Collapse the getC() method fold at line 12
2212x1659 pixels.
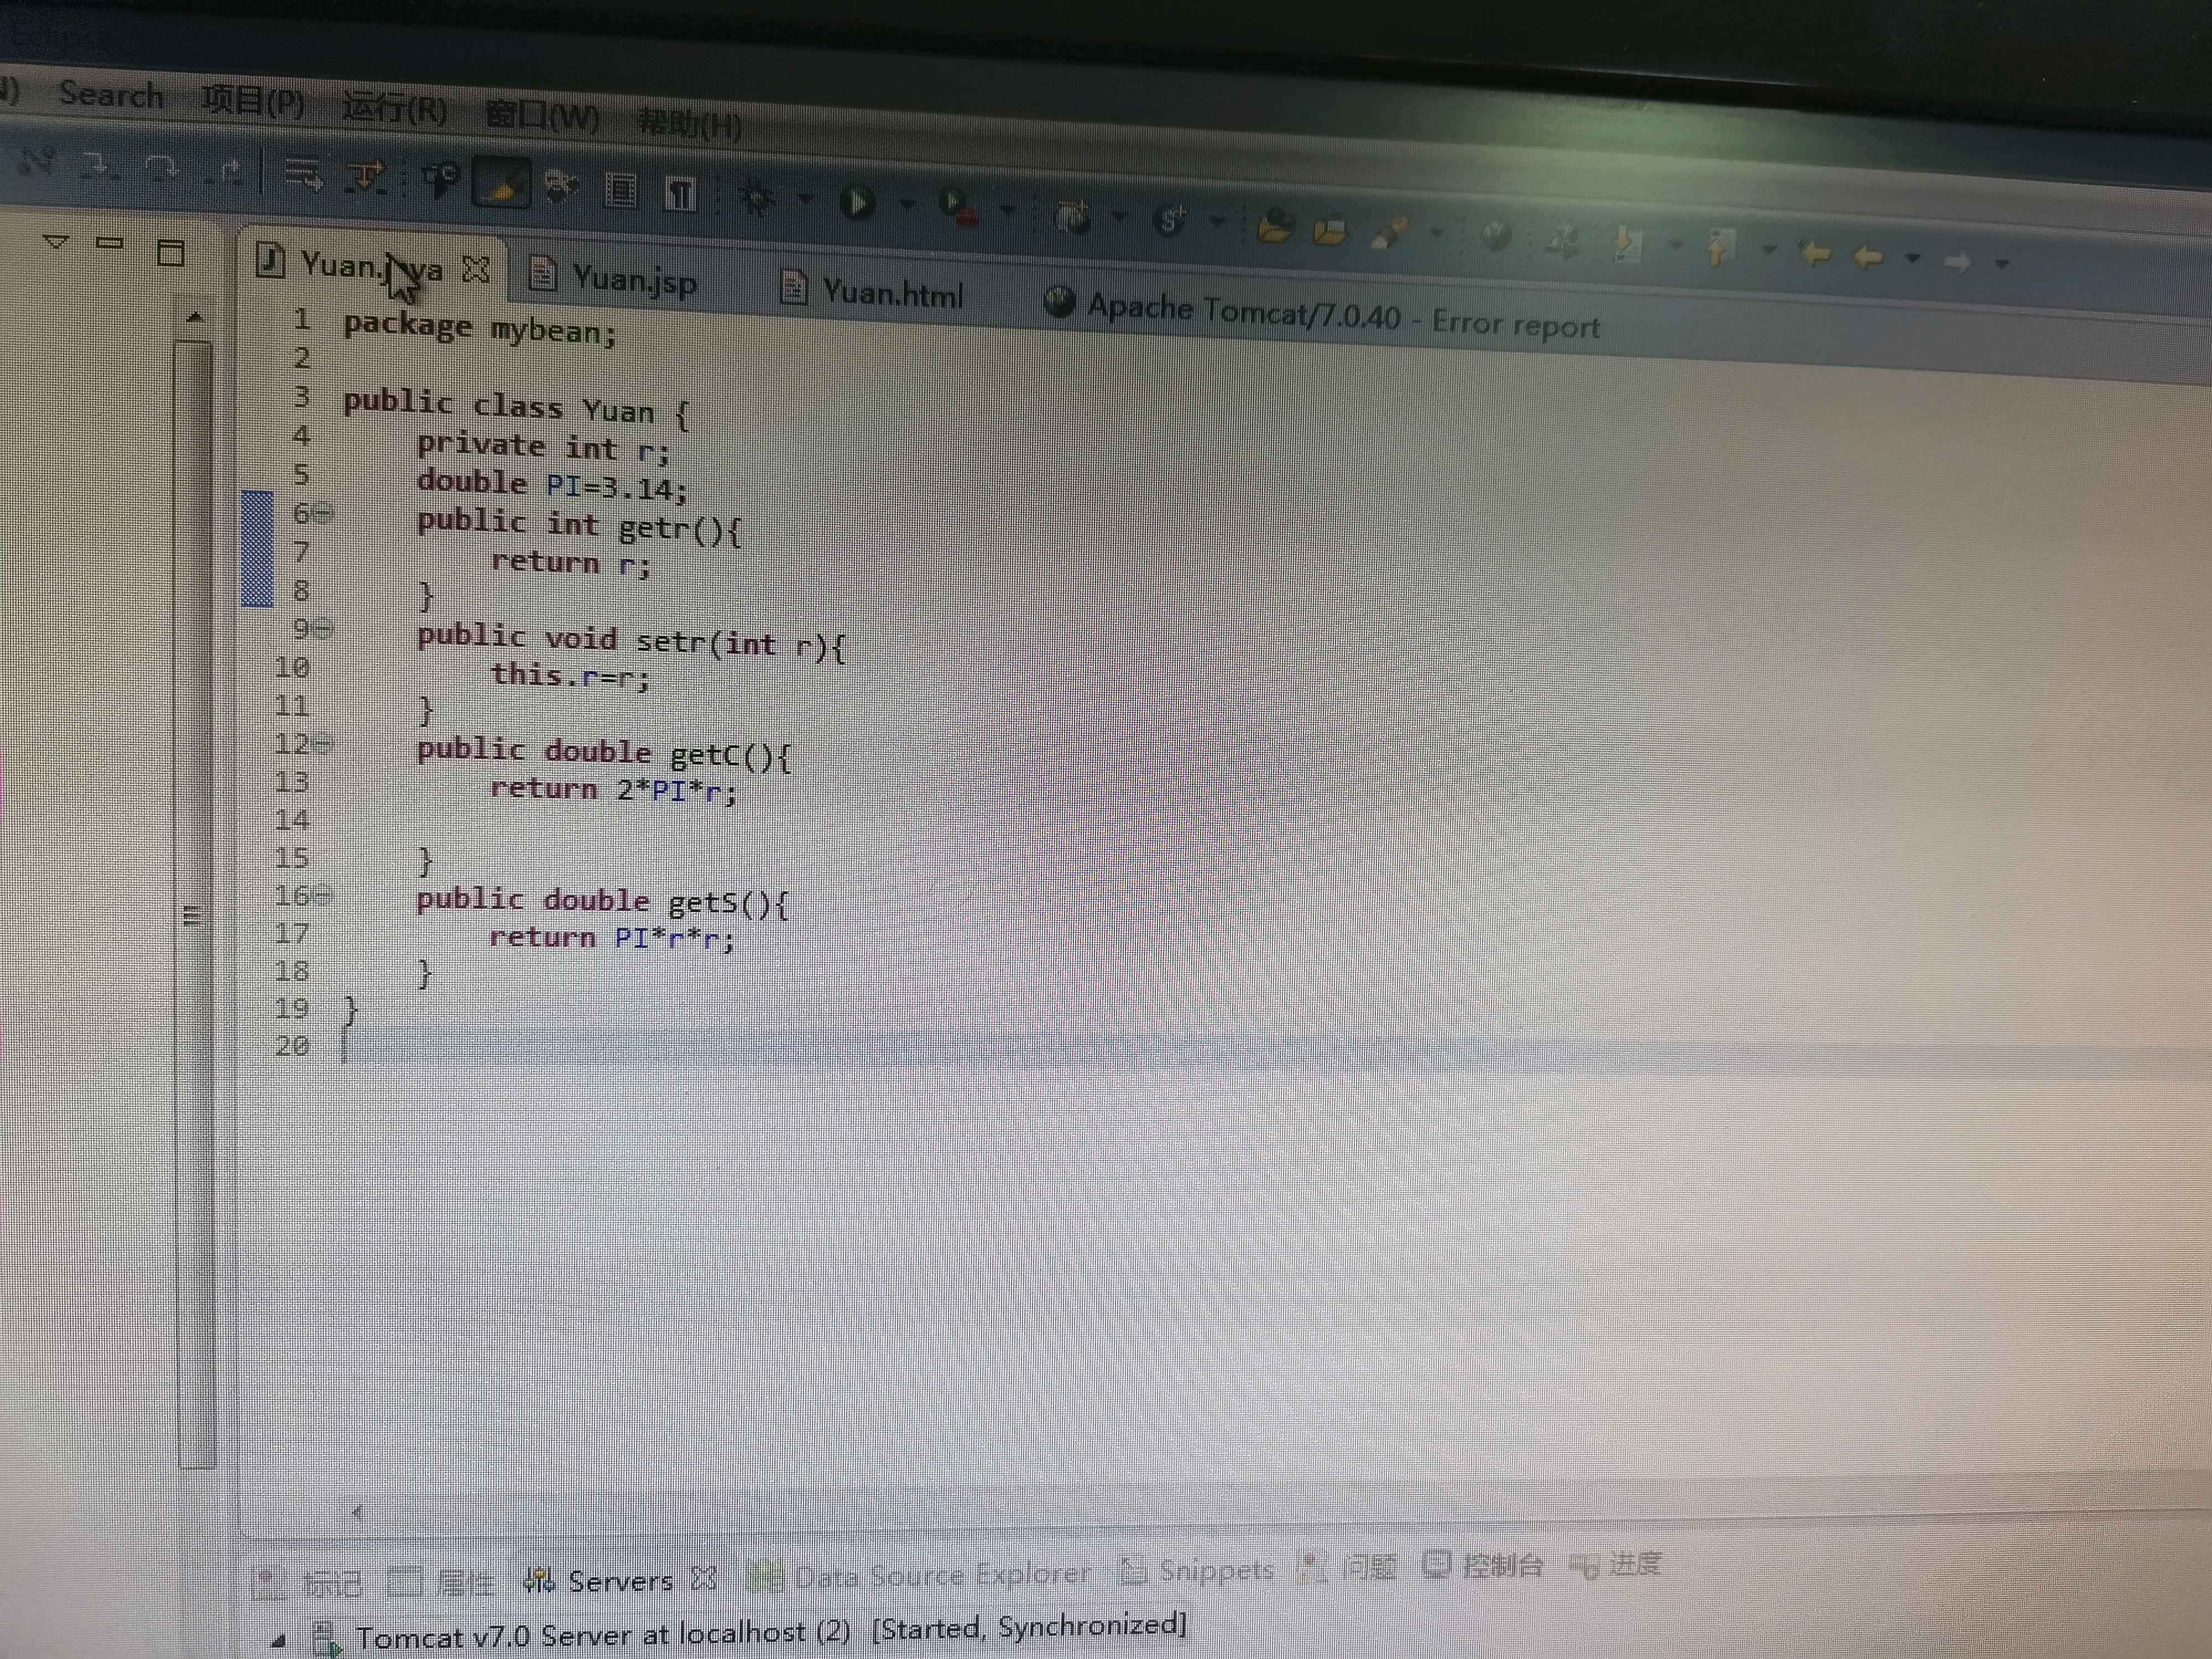pyautogui.click(x=324, y=743)
